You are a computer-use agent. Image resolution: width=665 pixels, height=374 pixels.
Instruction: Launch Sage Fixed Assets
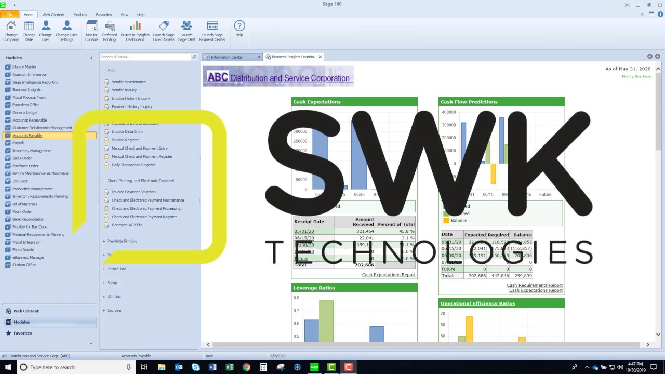tap(164, 31)
